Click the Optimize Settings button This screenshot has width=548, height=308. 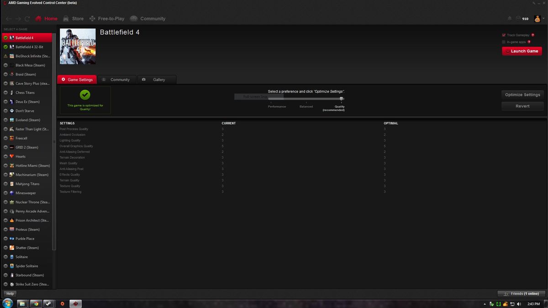(x=522, y=95)
